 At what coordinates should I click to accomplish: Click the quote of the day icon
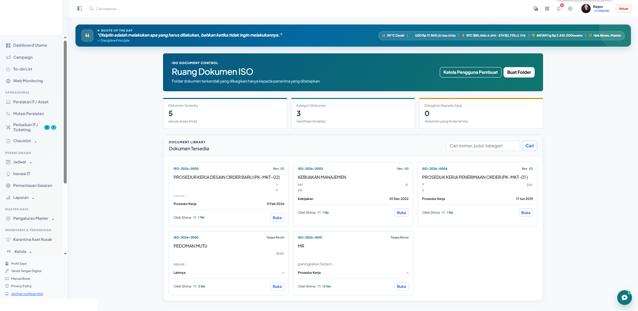pos(87,35)
